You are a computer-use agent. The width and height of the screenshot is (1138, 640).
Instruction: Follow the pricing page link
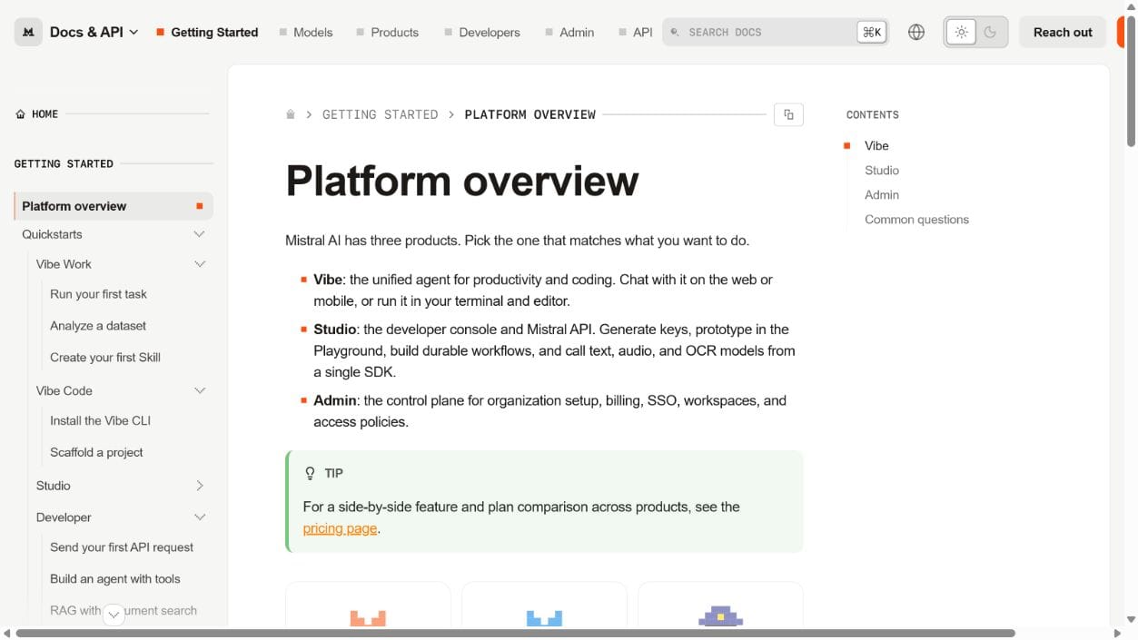tap(340, 528)
